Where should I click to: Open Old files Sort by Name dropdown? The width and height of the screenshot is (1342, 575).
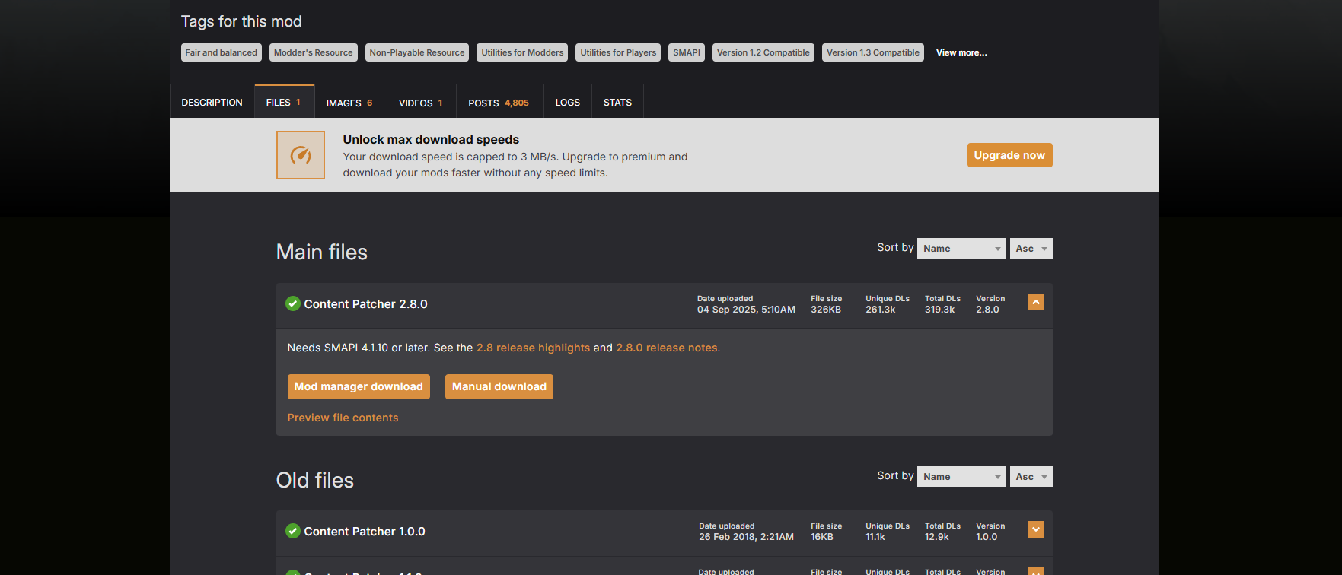pyautogui.click(x=961, y=477)
